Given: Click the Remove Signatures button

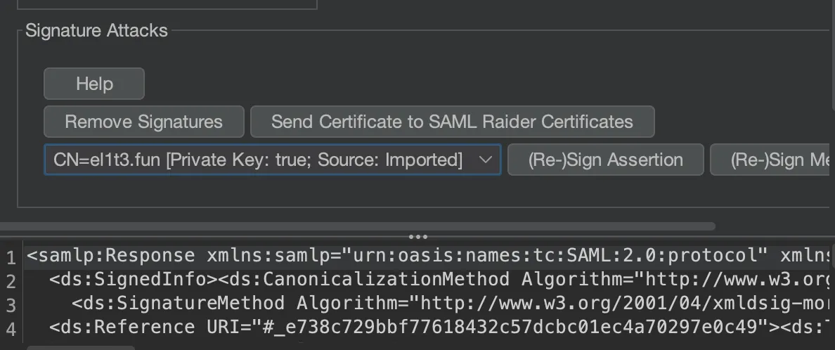Looking at the screenshot, I should (x=143, y=122).
